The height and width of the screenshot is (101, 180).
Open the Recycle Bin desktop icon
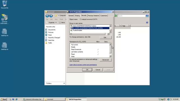(x=4, y=4)
